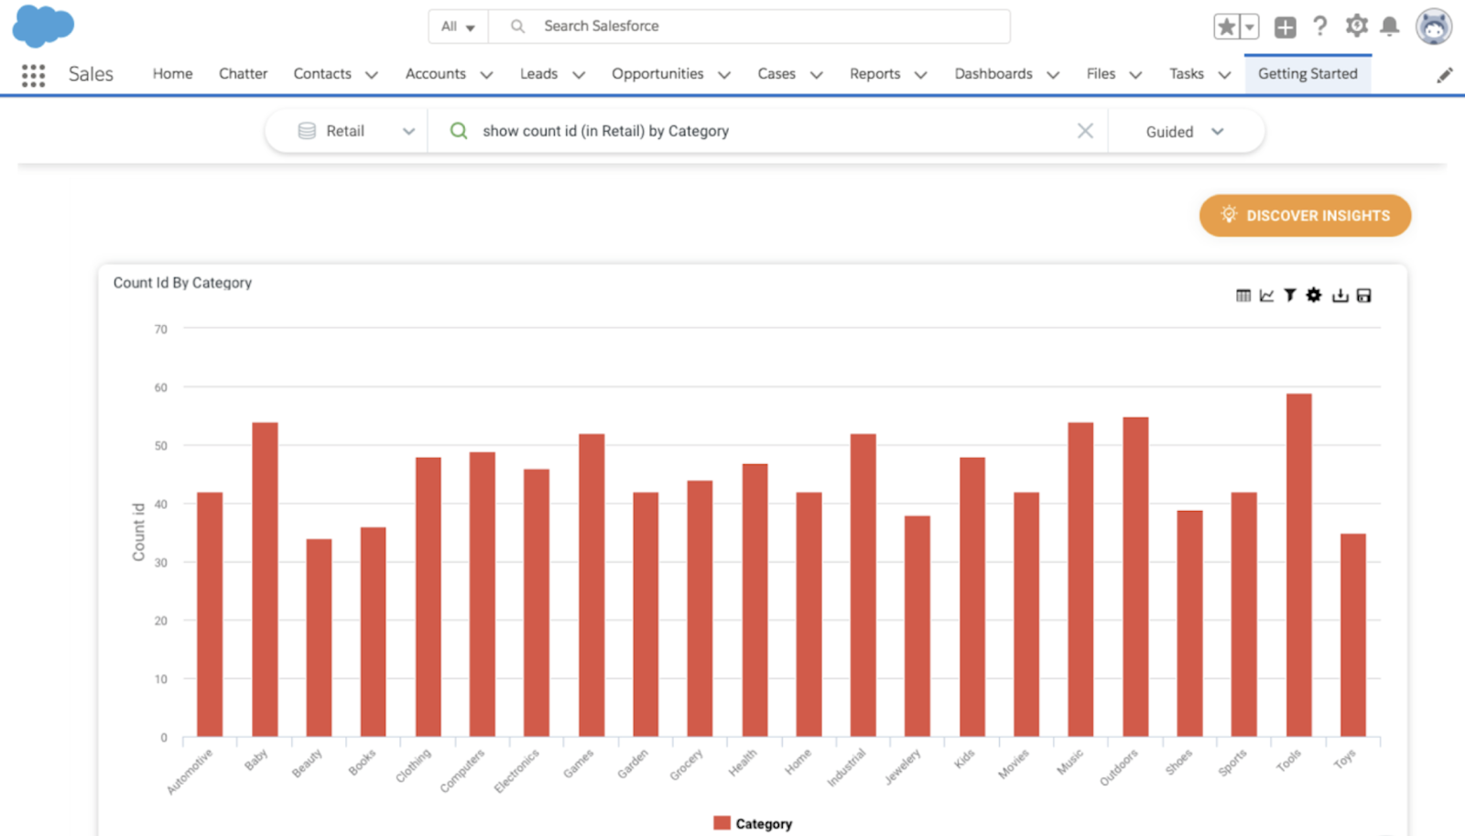Click the green search magnifier icon
The height and width of the screenshot is (836, 1465).
point(459,131)
